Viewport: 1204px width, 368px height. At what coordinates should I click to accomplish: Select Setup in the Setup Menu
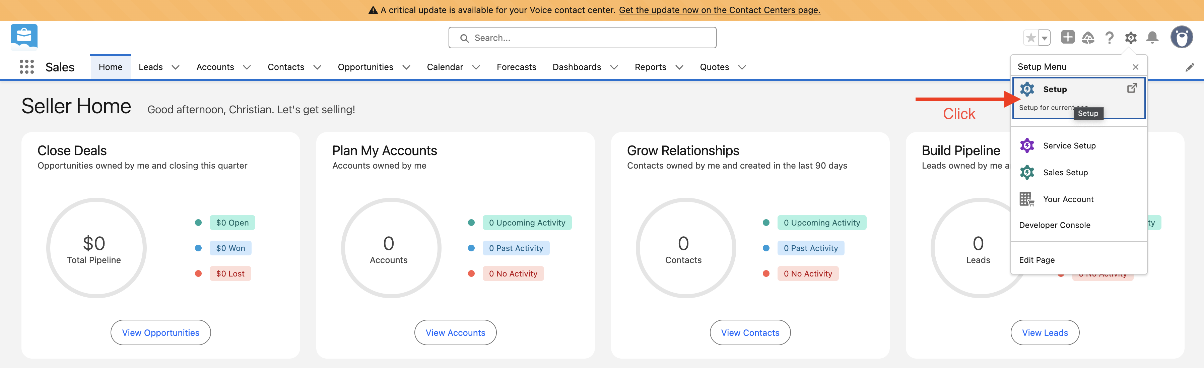[1079, 98]
